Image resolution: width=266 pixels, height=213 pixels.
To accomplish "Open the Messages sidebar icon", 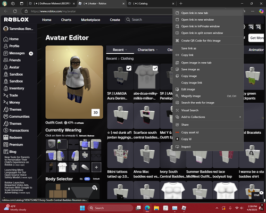I will pyautogui.click(x=6, y=53).
